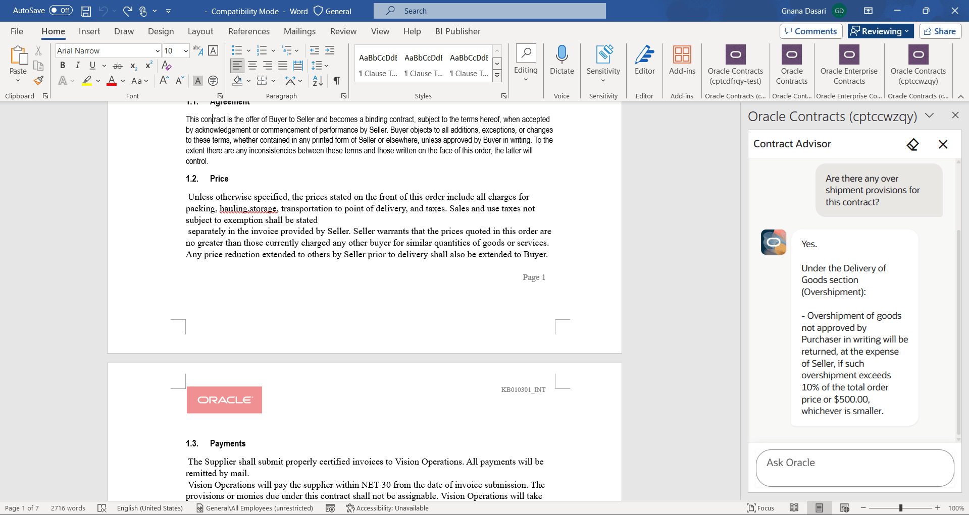Viewport: 969px width, 515px height.
Task: Open the Reviewing mode dropdown
Action: [x=881, y=31]
